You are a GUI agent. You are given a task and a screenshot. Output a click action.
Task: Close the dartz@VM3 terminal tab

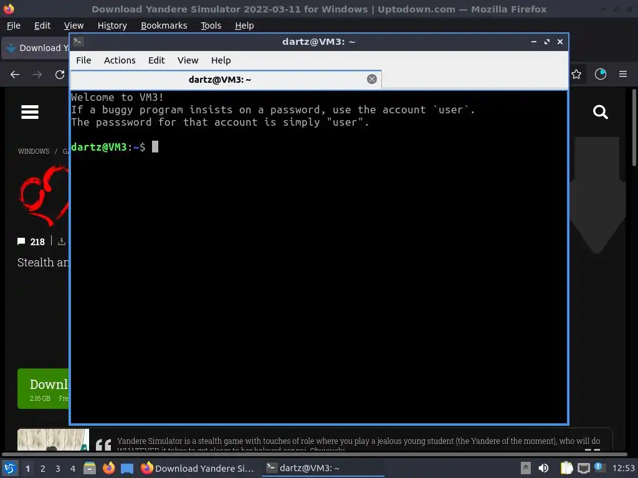(371, 79)
